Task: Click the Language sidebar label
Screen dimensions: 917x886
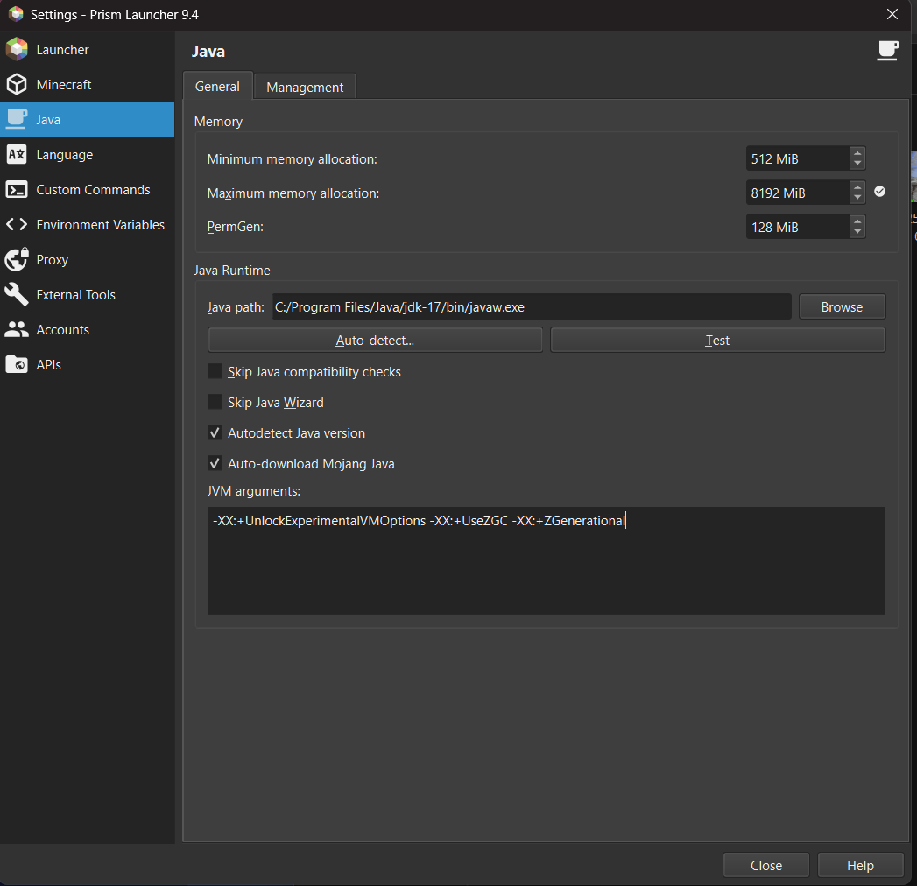Action: [x=64, y=155]
